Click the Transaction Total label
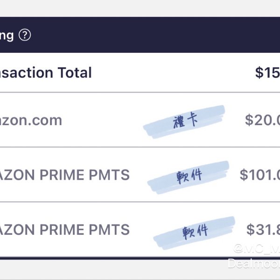This screenshot has height=280, width=280. point(46,72)
